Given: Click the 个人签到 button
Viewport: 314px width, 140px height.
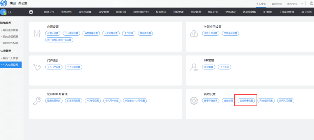Looking at the screenshot, I should click(224, 67).
